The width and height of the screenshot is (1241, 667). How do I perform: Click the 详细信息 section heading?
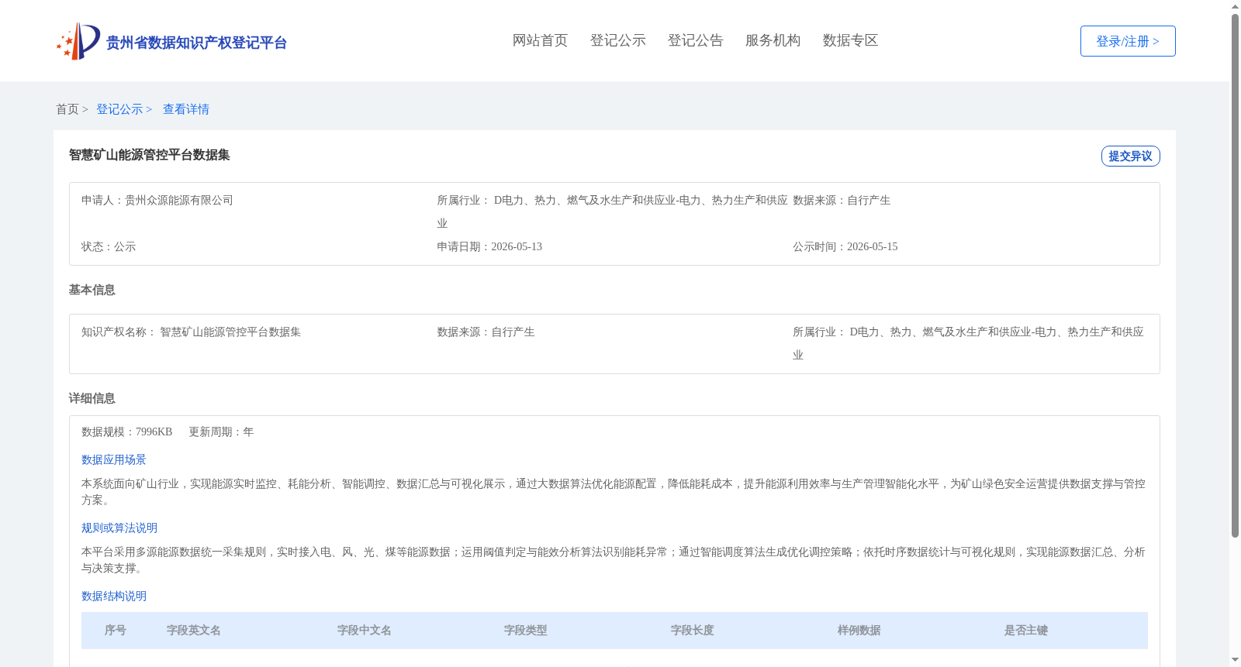(x=92, y=398)
